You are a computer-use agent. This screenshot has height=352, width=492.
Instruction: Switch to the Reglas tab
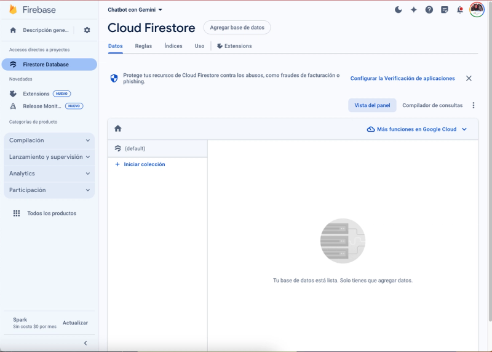point(143,46)
